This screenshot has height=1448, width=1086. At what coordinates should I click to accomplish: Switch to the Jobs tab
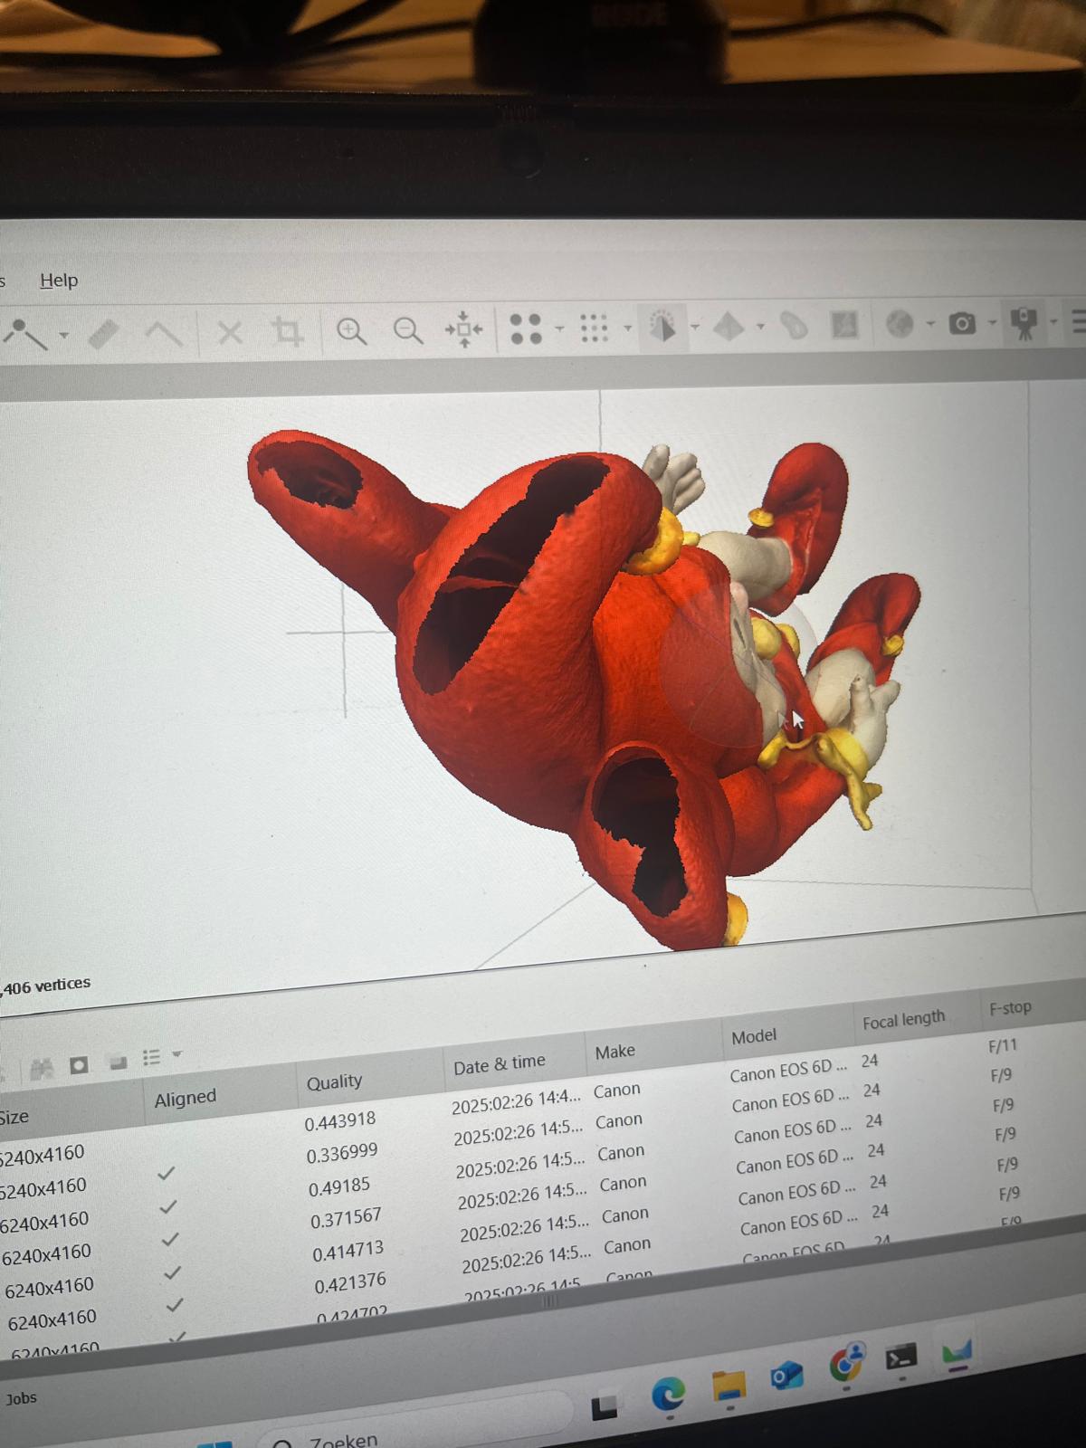point(22,1398)
